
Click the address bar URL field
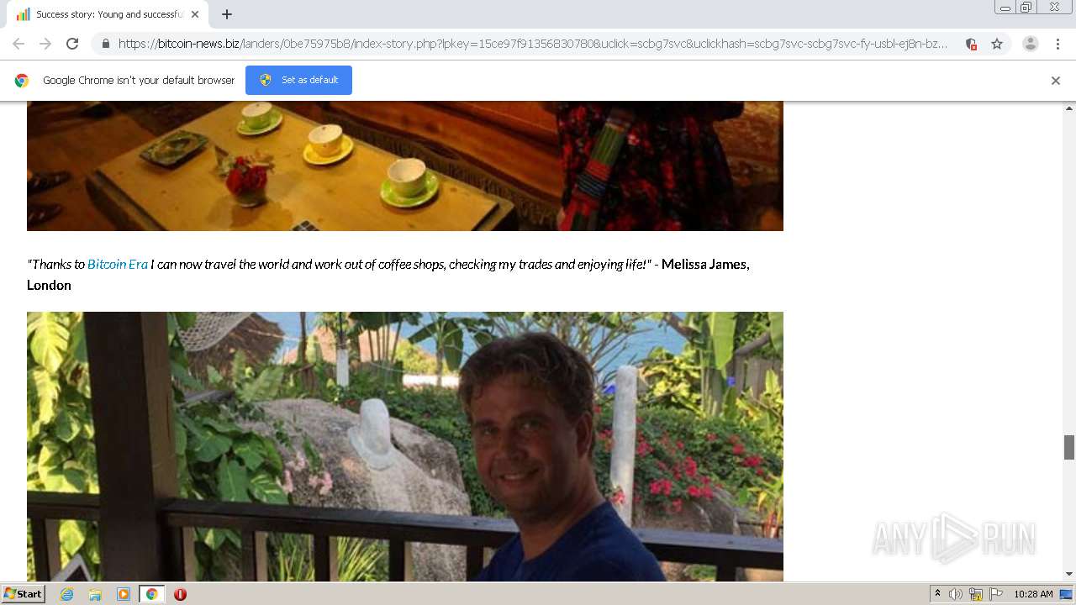pos(533,44)
